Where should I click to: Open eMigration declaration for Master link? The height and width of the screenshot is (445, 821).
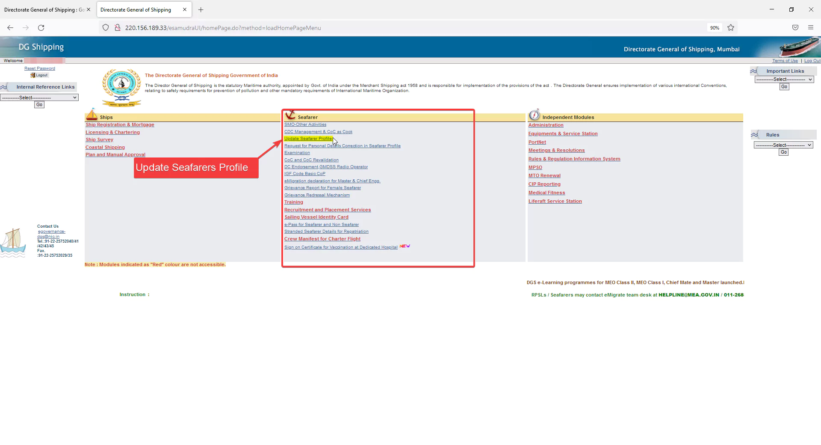coord(332,181)
